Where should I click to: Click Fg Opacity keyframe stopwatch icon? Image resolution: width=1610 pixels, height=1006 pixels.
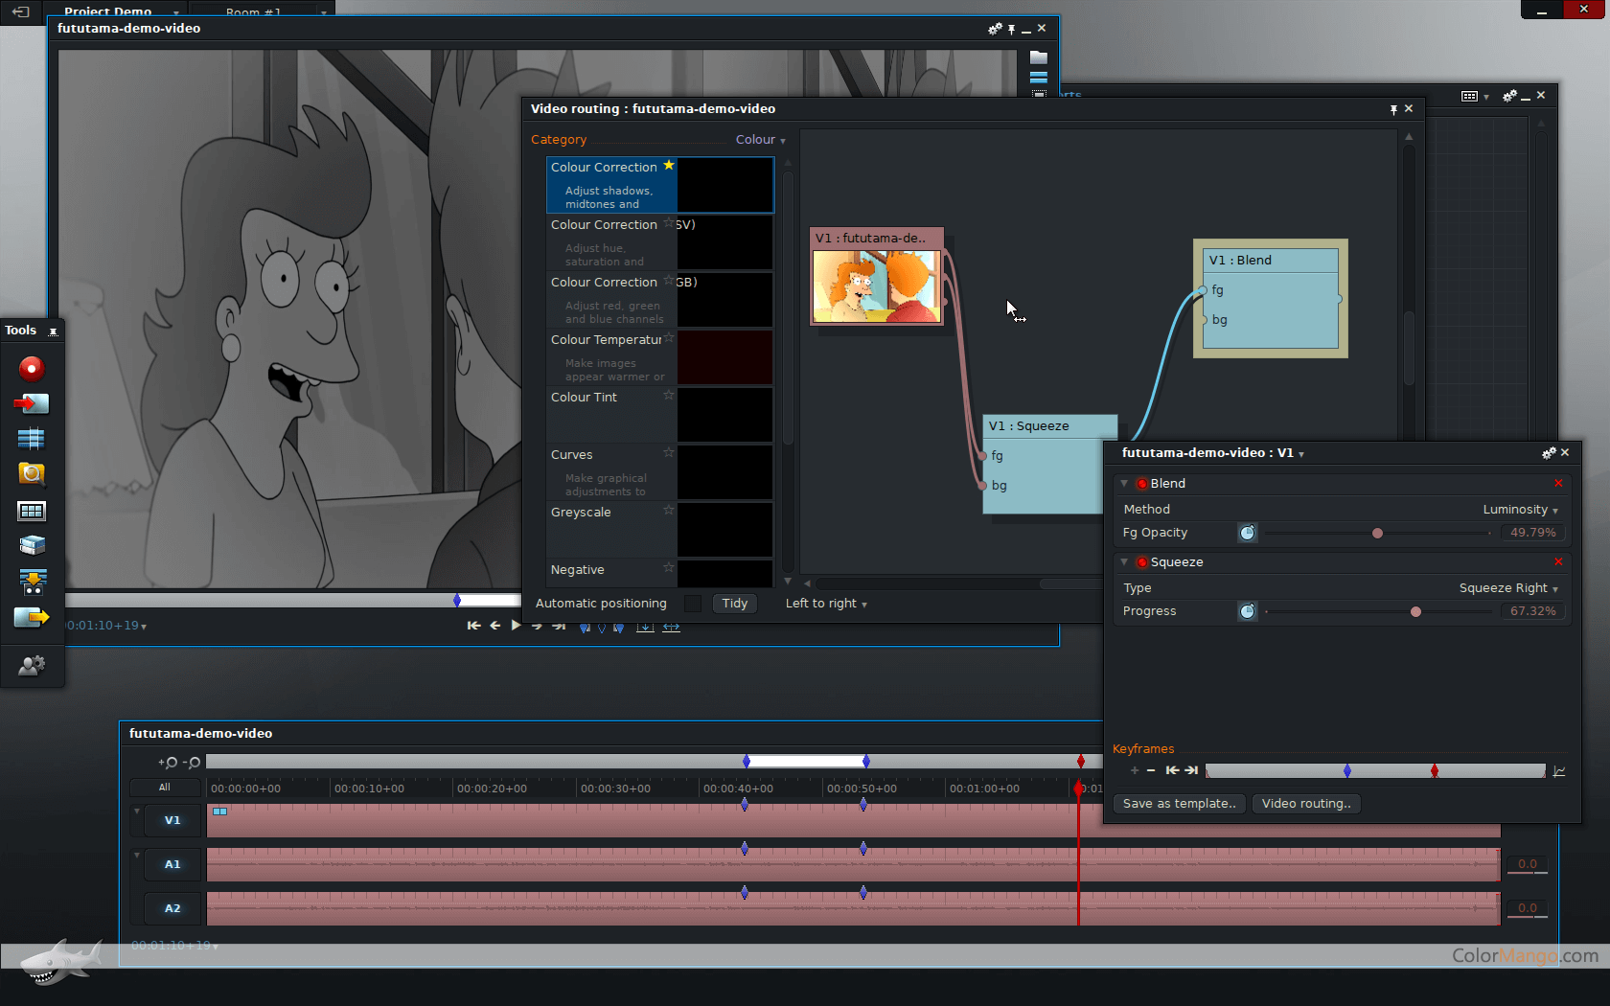pos(1247,533)
